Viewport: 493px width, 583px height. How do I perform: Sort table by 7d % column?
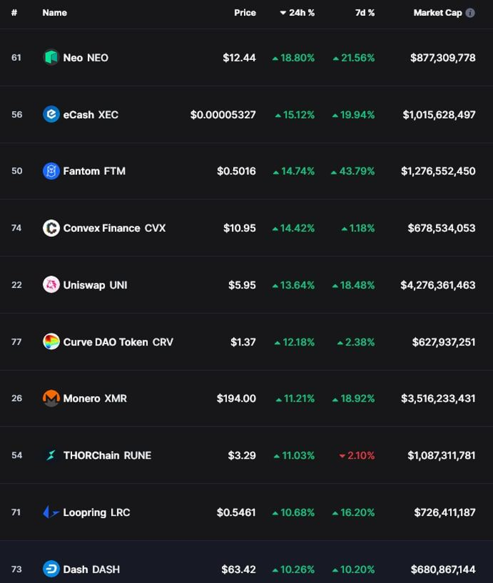tap(365, 13)
